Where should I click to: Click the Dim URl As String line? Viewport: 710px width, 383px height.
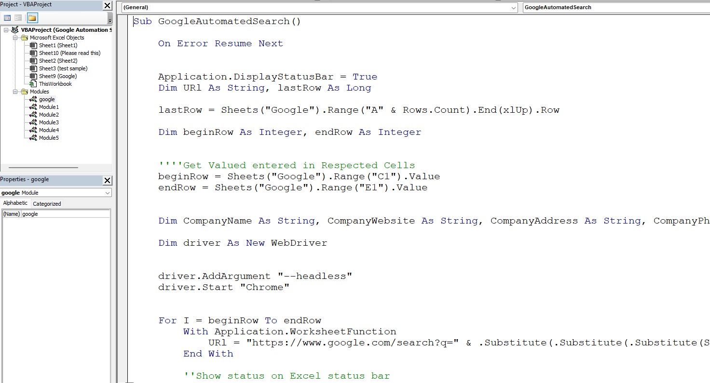point(265,88)
